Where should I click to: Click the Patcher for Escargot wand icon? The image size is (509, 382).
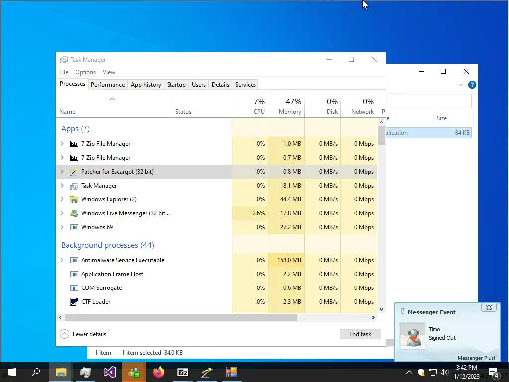pos(74,172)
